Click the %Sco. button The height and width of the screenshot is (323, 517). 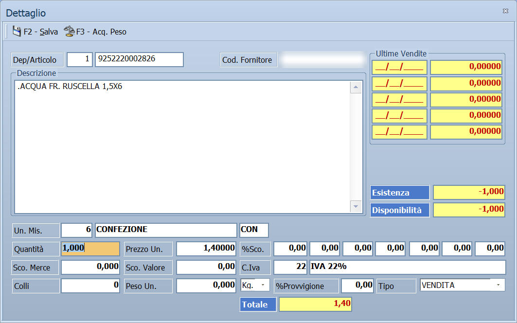255,249
